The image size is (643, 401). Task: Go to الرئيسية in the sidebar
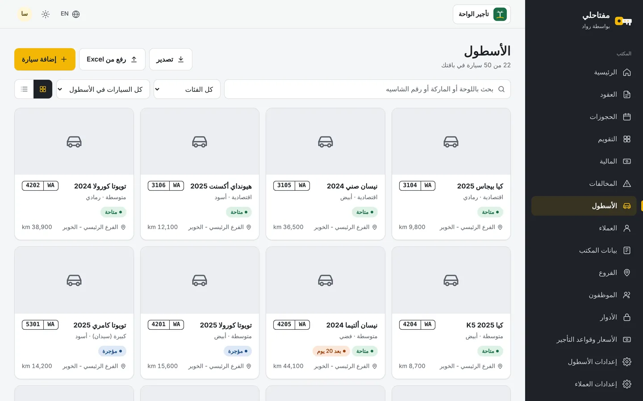coord(584,72)
